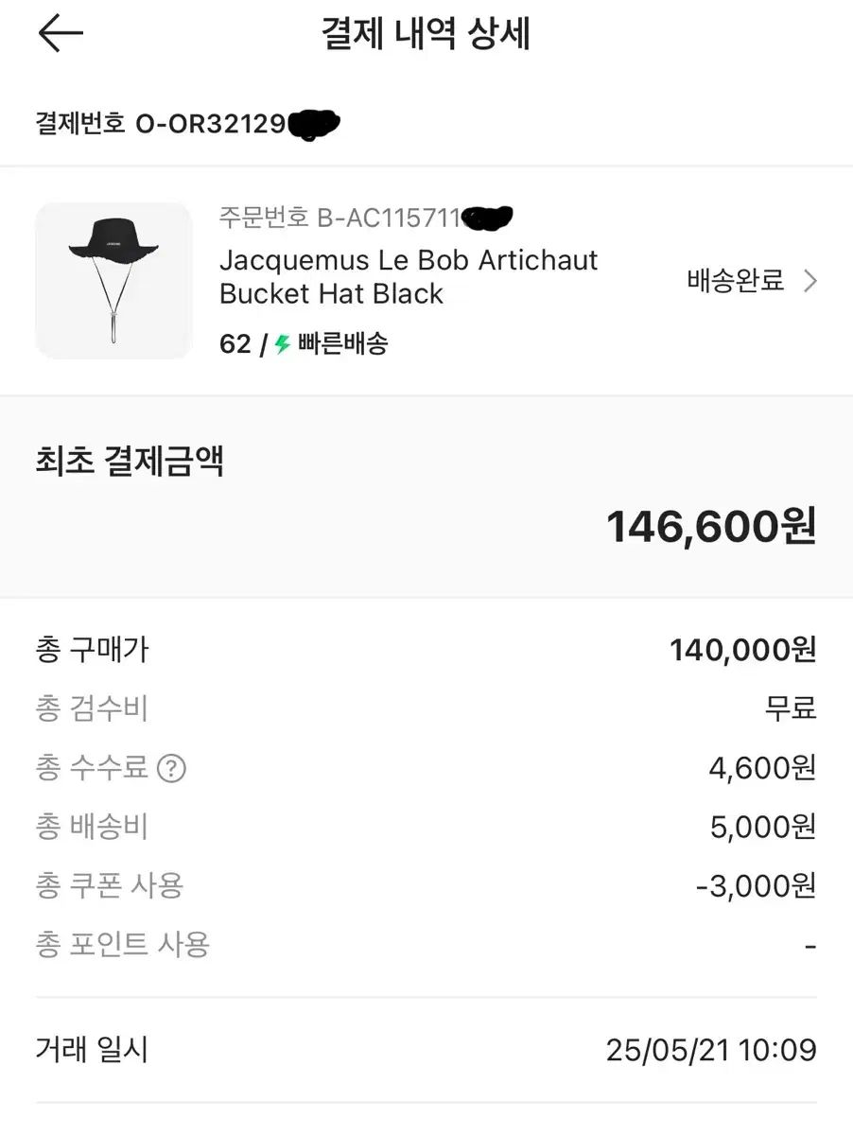Click the black bucket hat product thumbnail
The width and height of the screenshot is (853, 1135).
[x=113, y=281]
